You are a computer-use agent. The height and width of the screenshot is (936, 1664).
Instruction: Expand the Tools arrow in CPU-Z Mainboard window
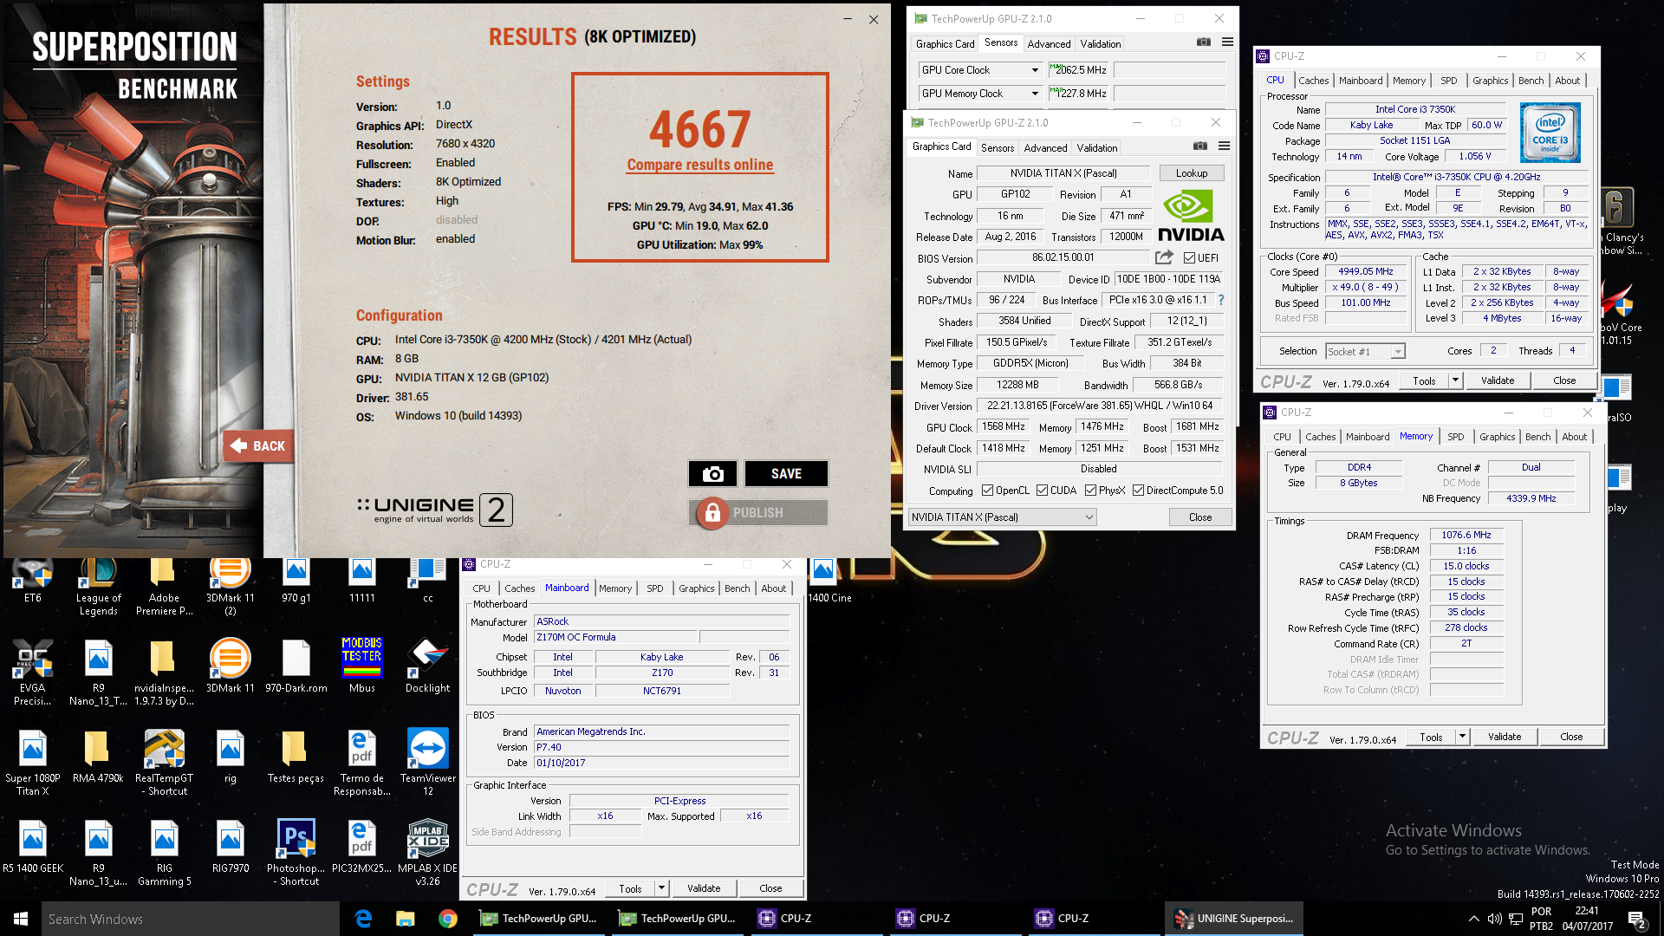(661, 888)
